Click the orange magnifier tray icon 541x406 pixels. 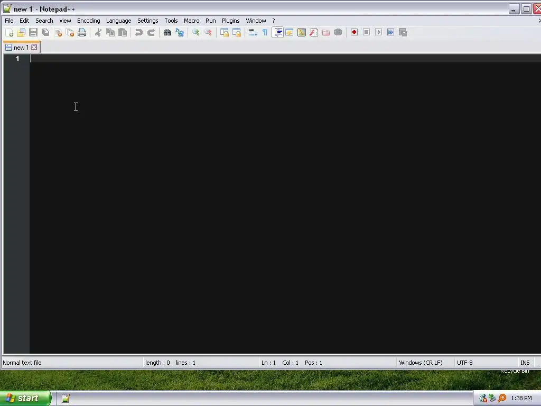(502, 398)
